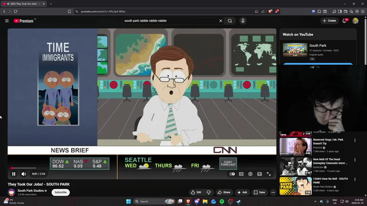Image resolution: width=367 pixels, height=206 pixels.
Task: Open South Park Studios channel name
Action: click(x=31, y=191)
